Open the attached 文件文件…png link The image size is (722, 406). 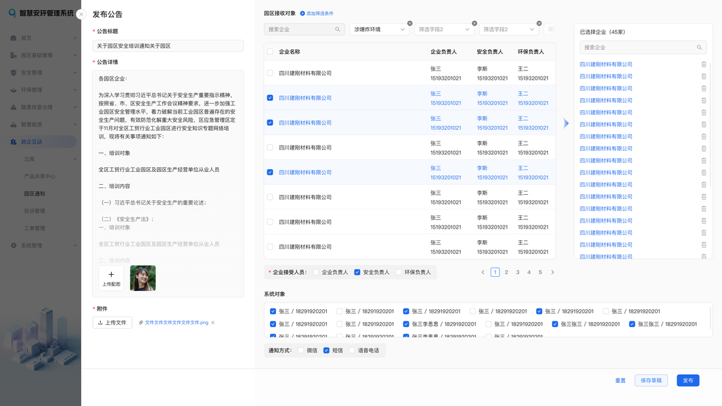click(177, 323)
